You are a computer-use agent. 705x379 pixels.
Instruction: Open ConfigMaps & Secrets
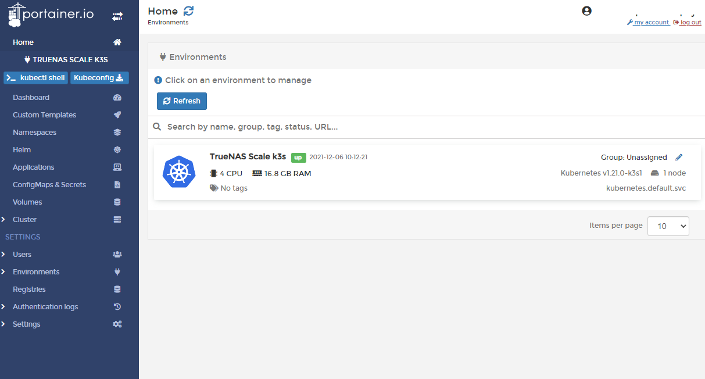point(49,185)
